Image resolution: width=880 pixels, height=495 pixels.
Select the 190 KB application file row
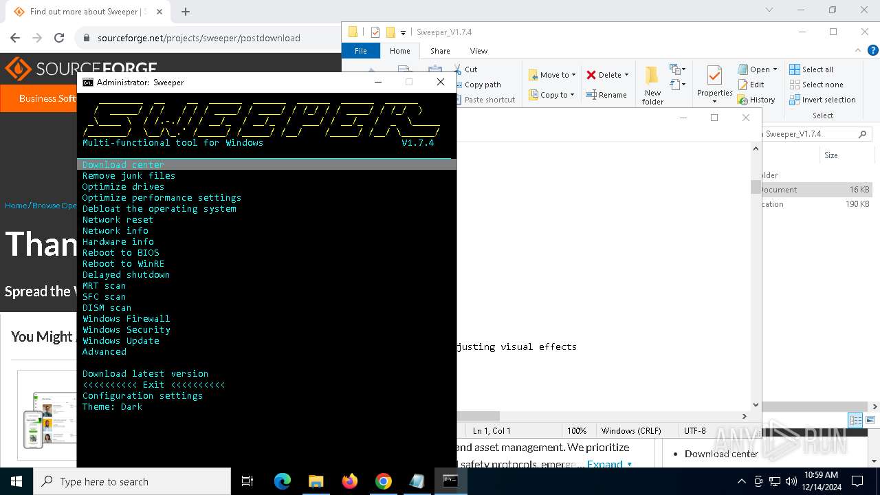click(815, 204)
